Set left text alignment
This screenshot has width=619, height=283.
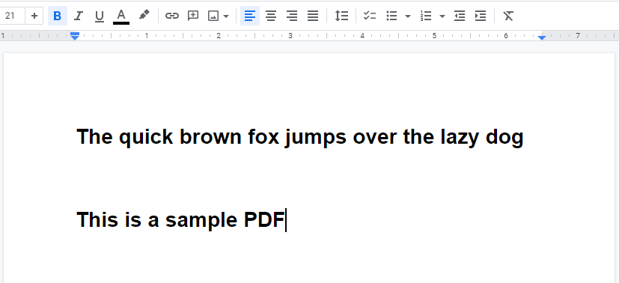250,16
